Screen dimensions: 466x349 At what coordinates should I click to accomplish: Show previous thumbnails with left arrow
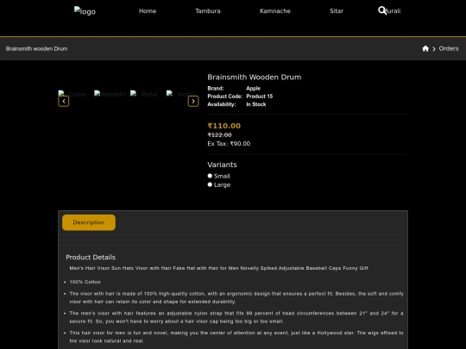tap(64, 101)
